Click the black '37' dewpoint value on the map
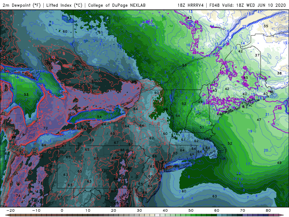Viewport: 289px width, 217px height. tap(257, 55)
